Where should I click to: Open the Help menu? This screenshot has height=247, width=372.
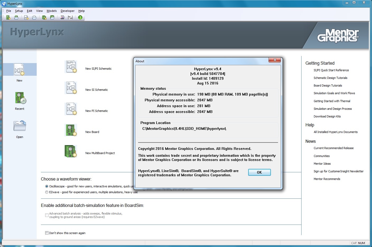tap(82, 11)
